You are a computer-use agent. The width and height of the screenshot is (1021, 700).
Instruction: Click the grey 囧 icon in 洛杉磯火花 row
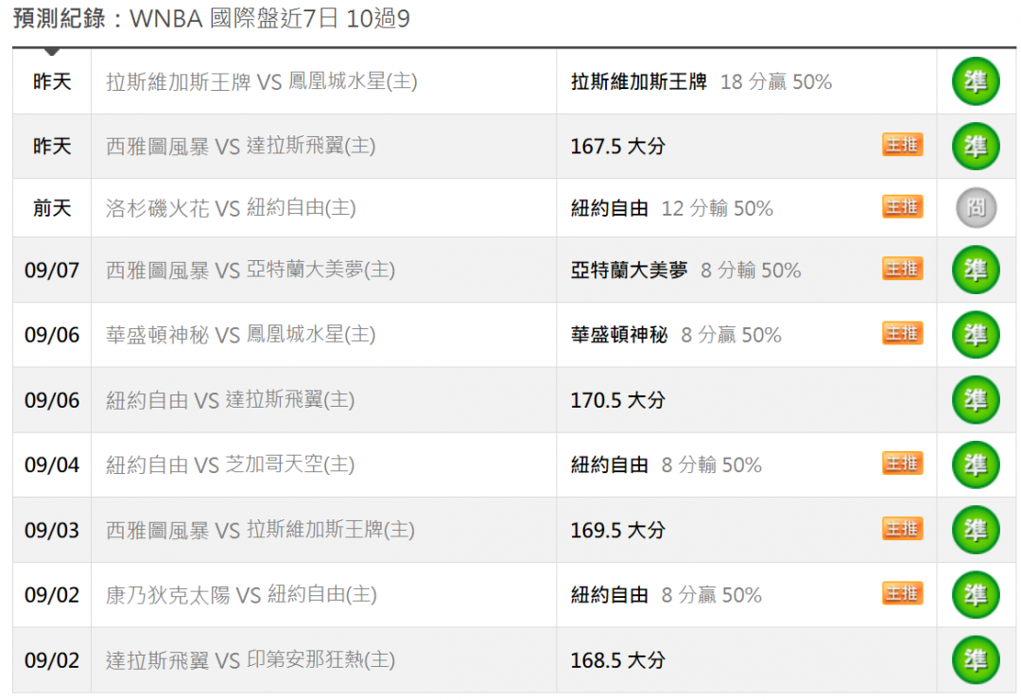tap(976, 208)
